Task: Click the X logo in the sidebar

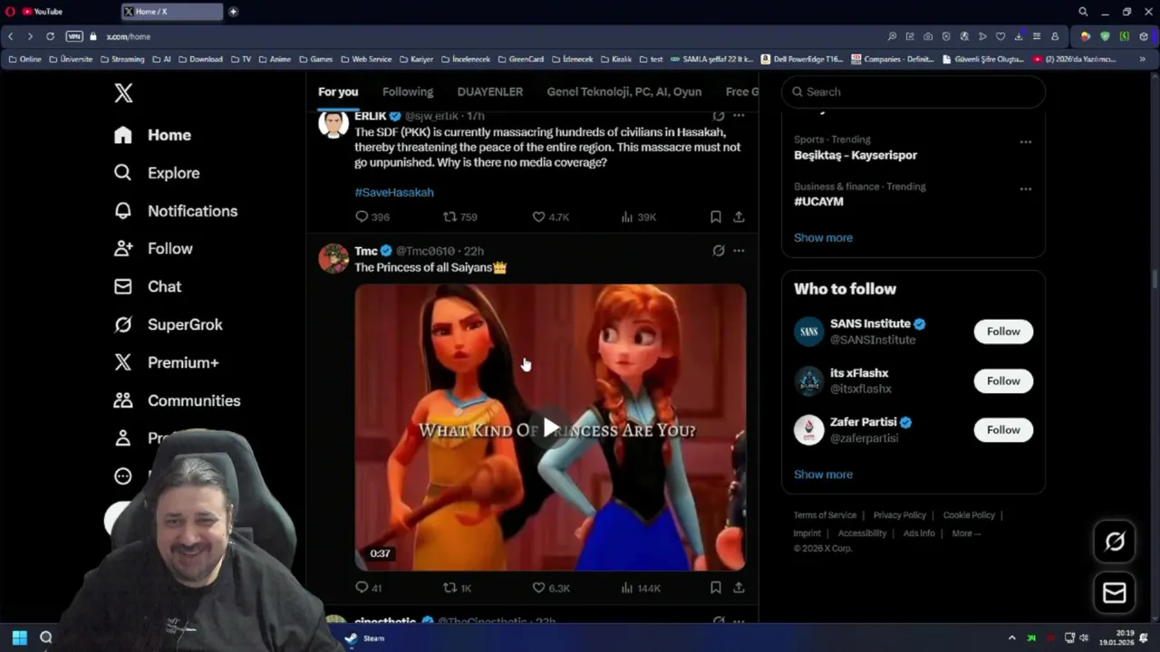Action: (x=123, y=92)
